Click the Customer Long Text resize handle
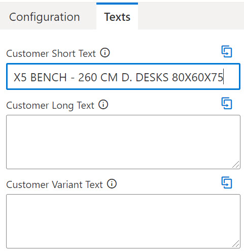The height and width of the screenshot is (251, 244). point(236,164)
